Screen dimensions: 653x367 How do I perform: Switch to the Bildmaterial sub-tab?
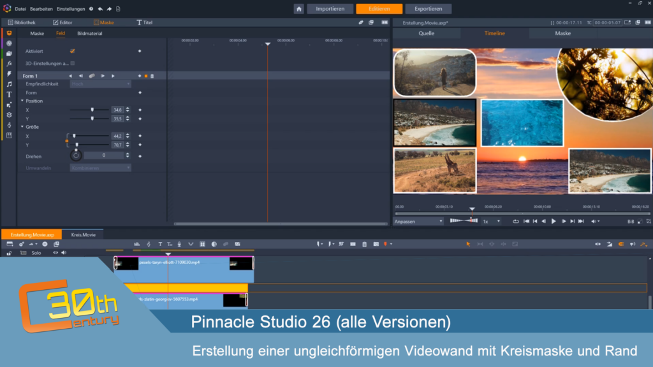(89, 33)
